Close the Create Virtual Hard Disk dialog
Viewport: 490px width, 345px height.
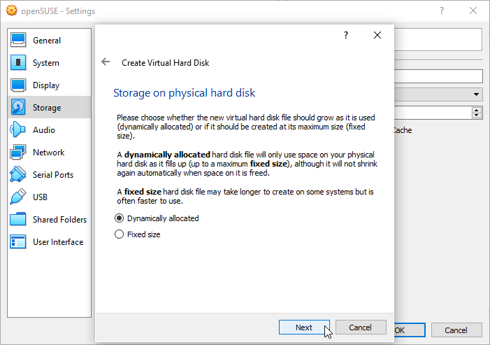pos(377,35)
